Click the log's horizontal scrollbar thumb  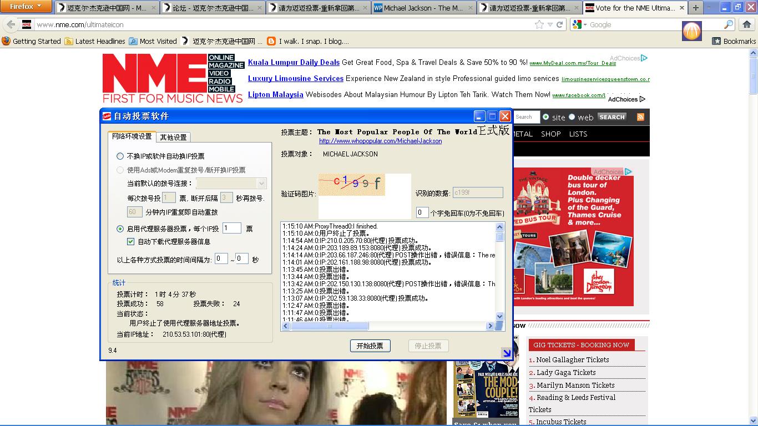(x=330, y=326)
